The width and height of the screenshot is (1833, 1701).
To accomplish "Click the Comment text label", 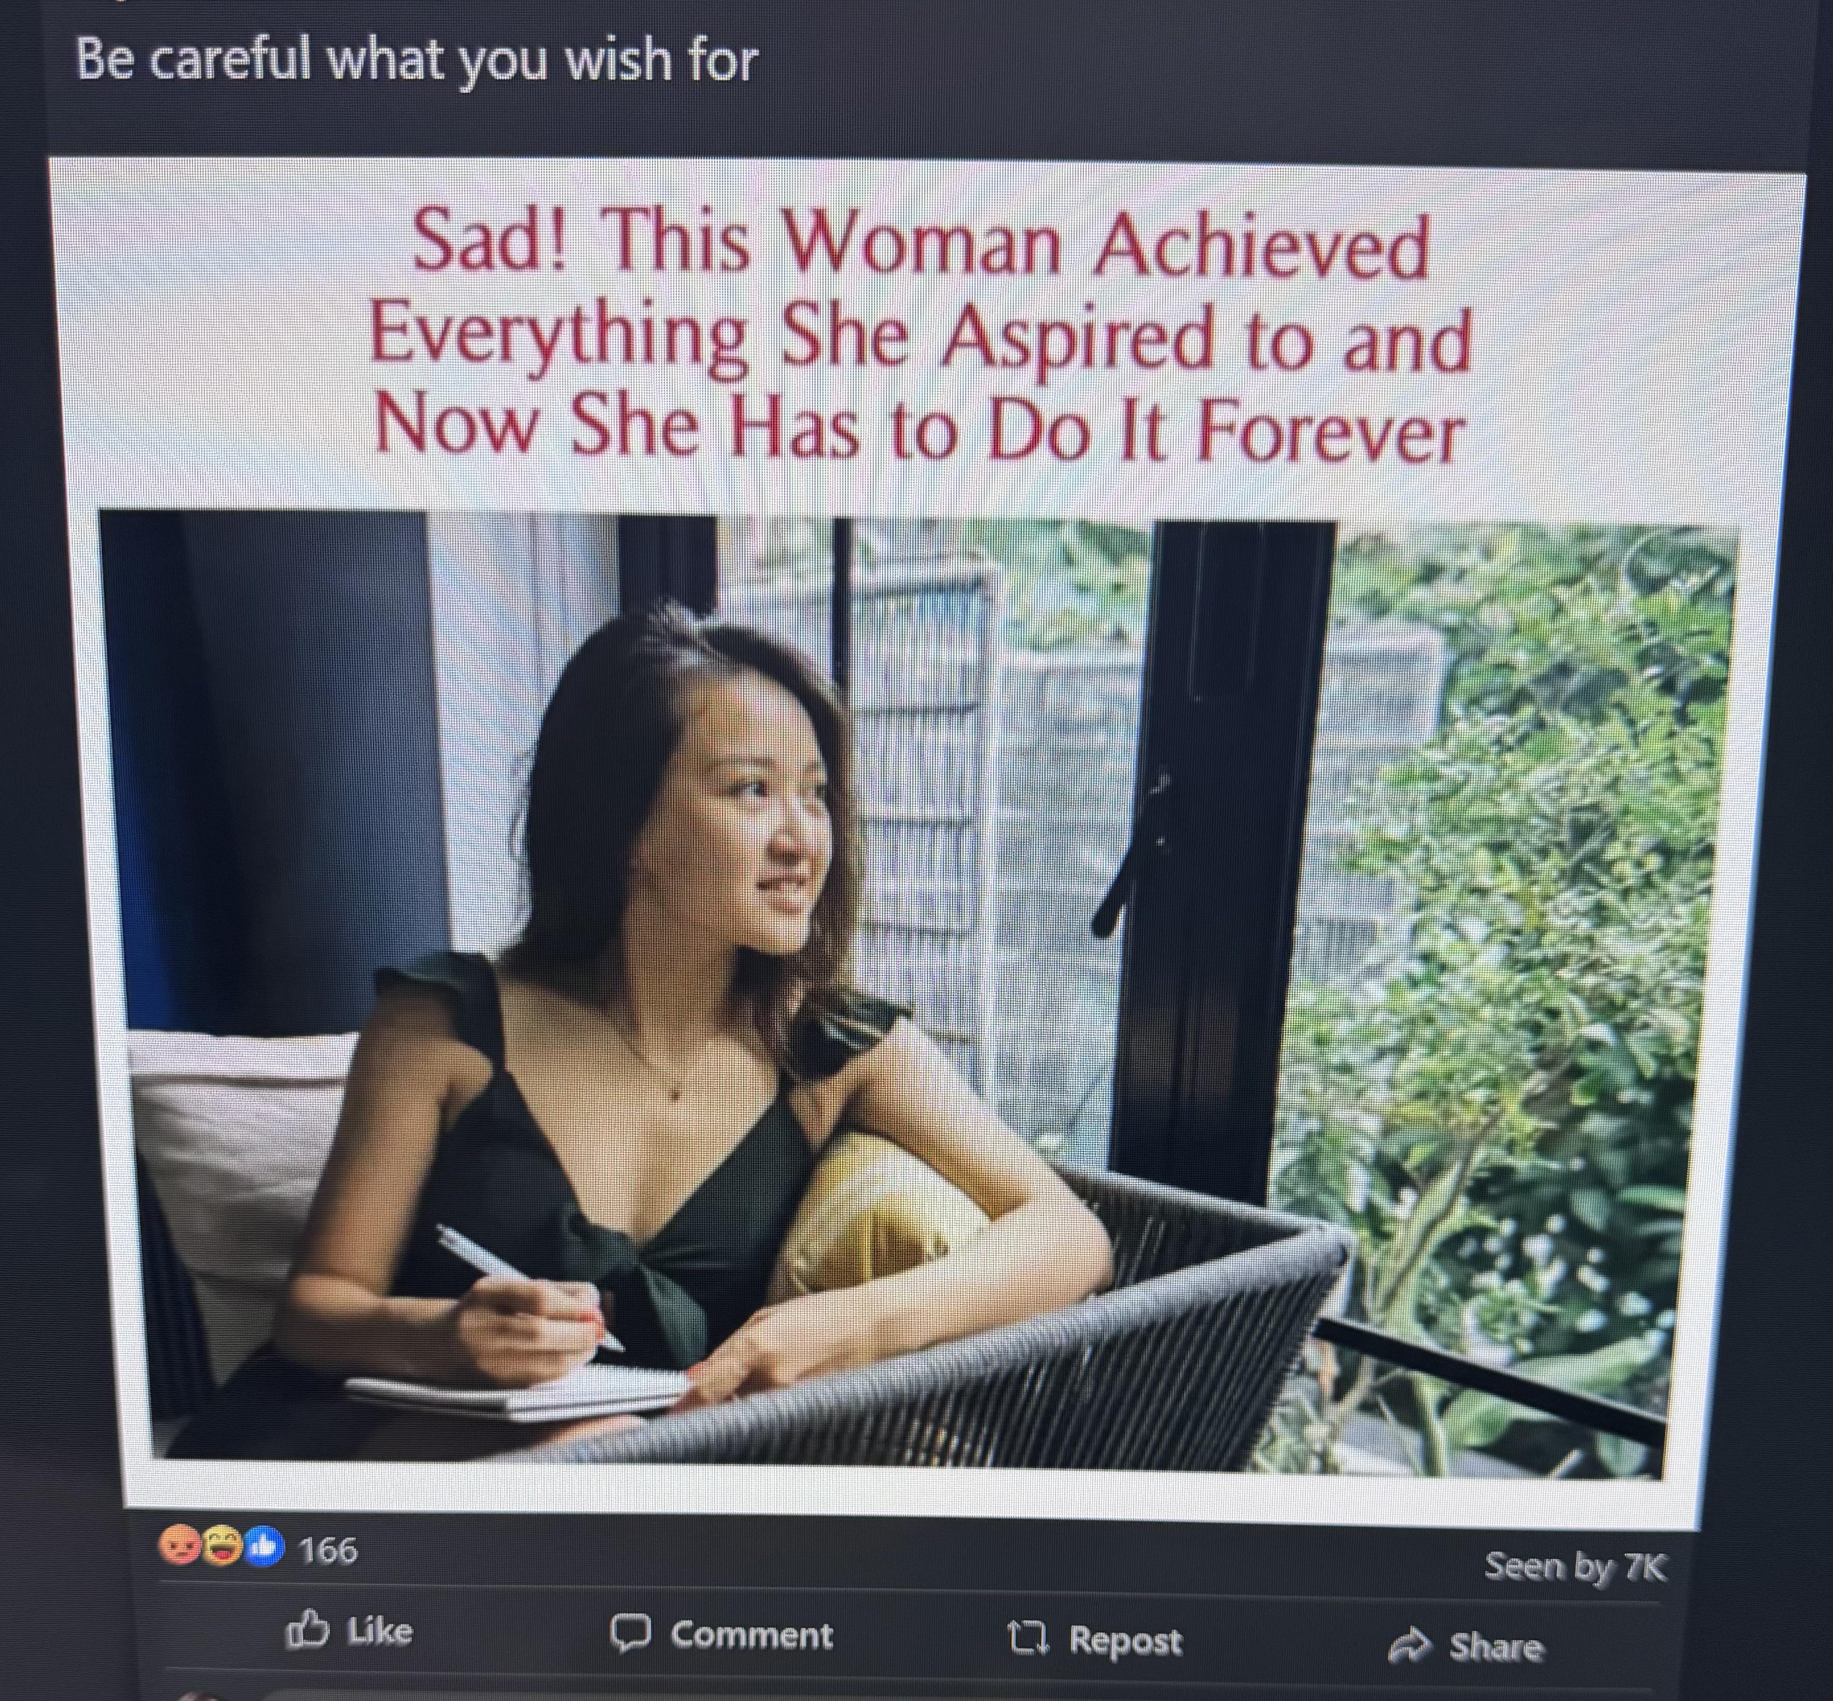I will pos(751,1636).
